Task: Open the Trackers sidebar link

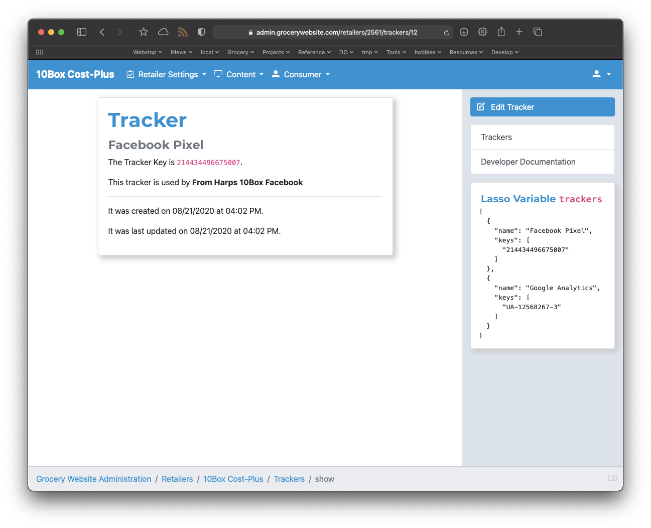Action: (x=543, y=137)
